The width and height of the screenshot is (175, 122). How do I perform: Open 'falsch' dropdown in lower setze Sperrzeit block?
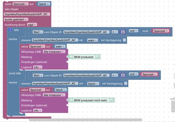coord(61,90)
